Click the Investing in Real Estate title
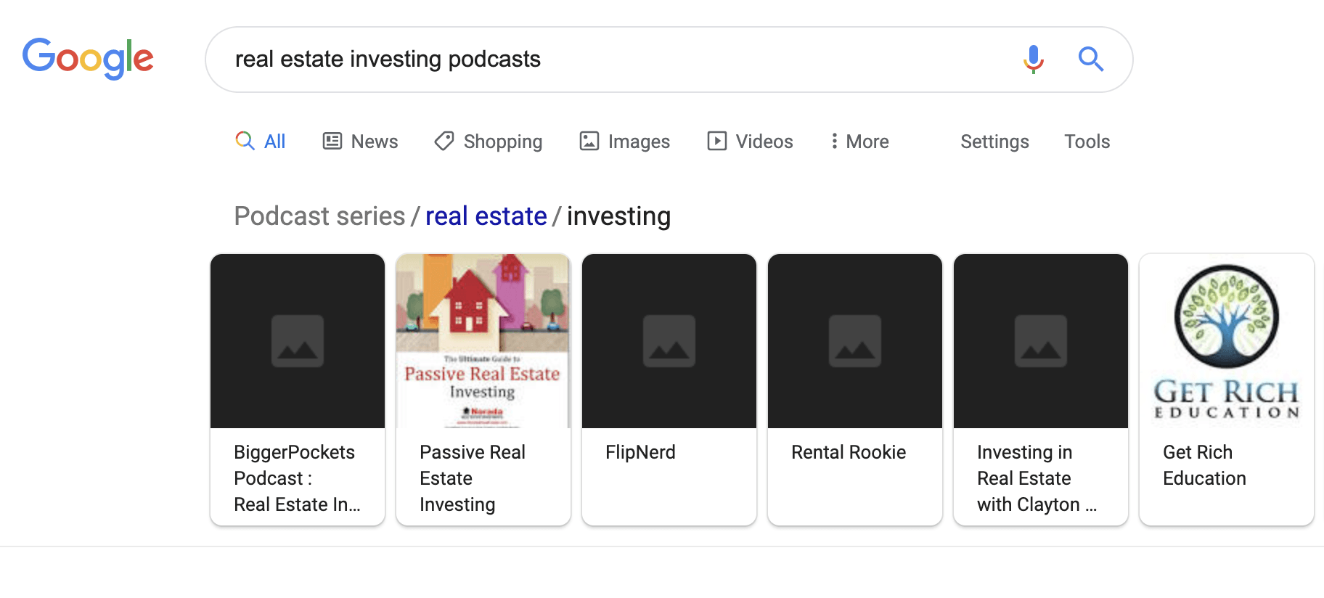This screenshot has height=598, width=1324. pyautogui.click(x=1037, y=478)
